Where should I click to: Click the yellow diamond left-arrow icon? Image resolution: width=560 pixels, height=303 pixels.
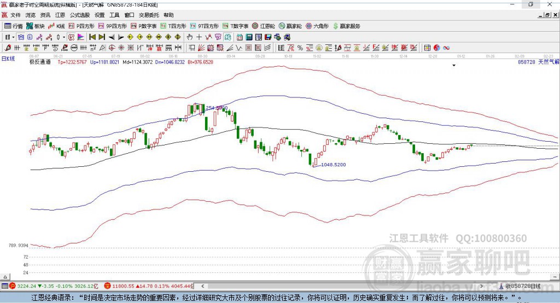[130, 37]
